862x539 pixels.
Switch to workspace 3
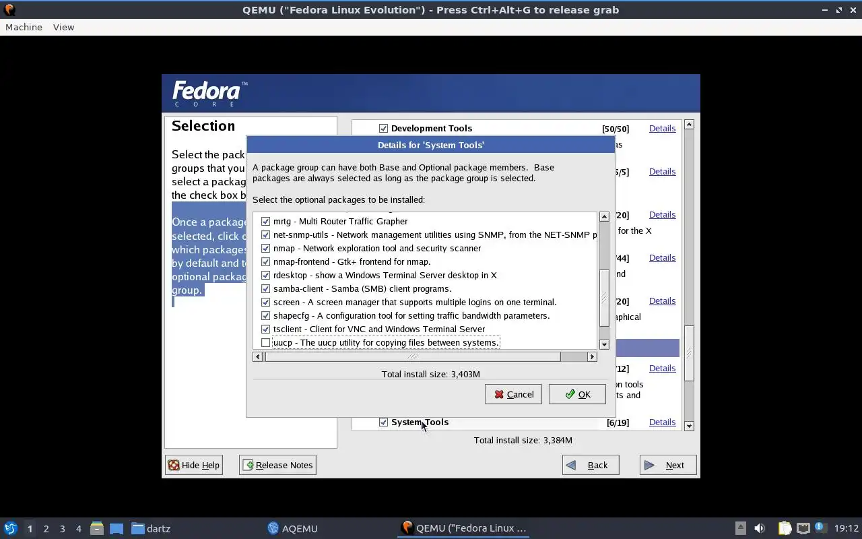point(62,528)
